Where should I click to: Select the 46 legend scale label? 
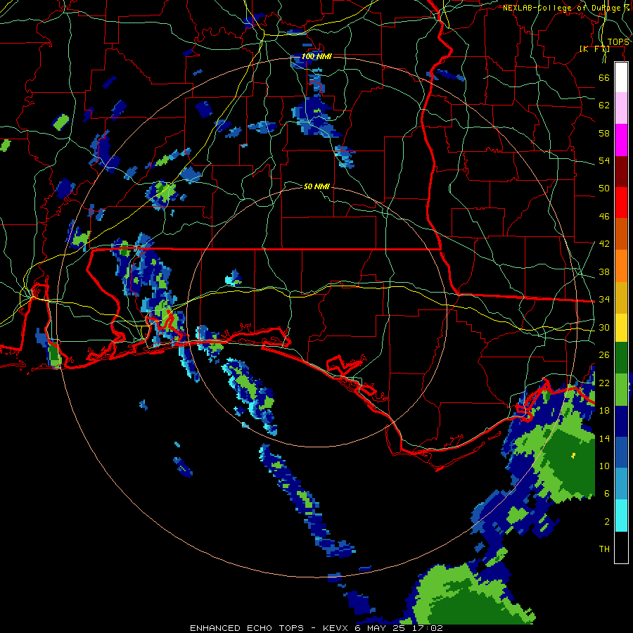604,217
